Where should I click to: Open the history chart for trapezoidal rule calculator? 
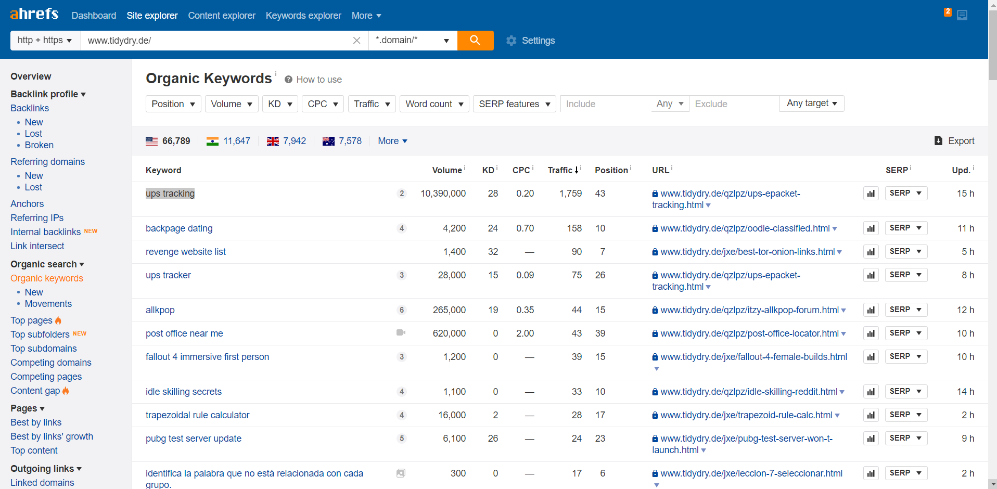pos(871,415)
